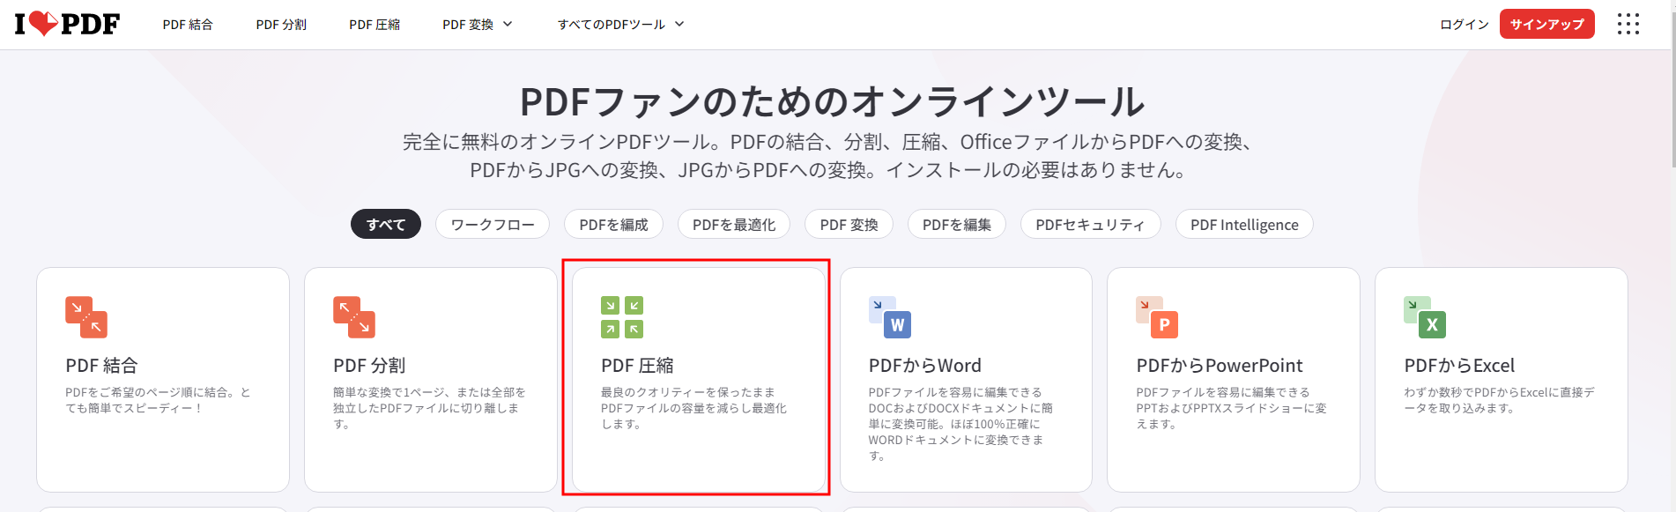Open the PDF 圧縮 card title
The height and width of the screenshot is (512, 1676).
(x=637, y=366)
